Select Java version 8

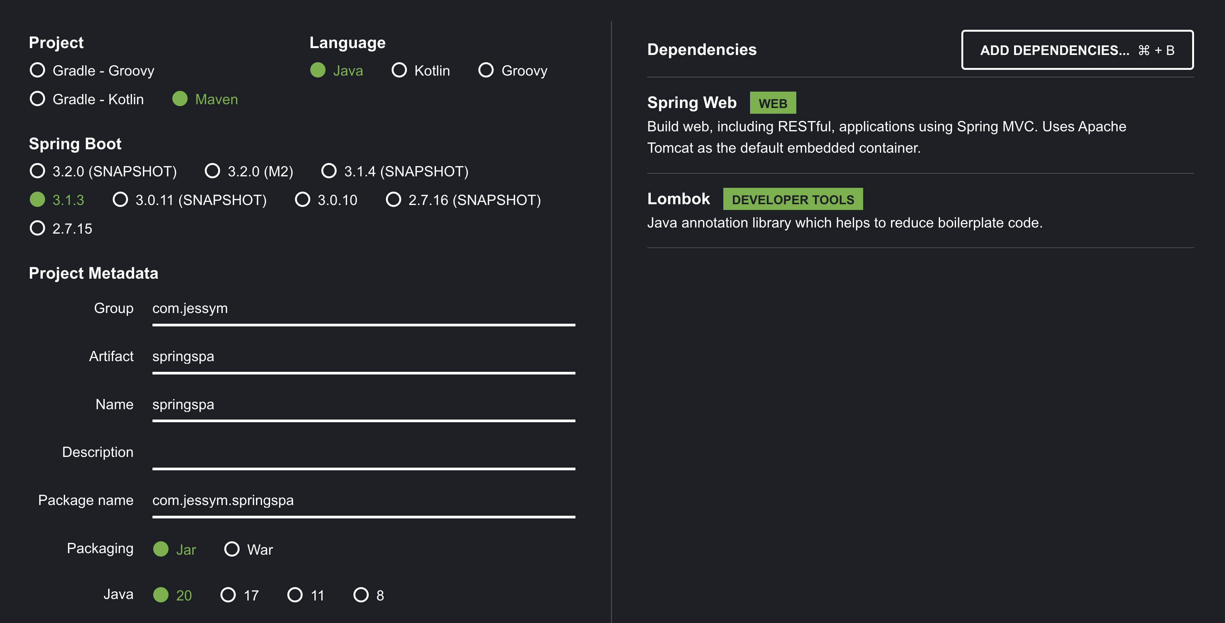click(369, 595)
